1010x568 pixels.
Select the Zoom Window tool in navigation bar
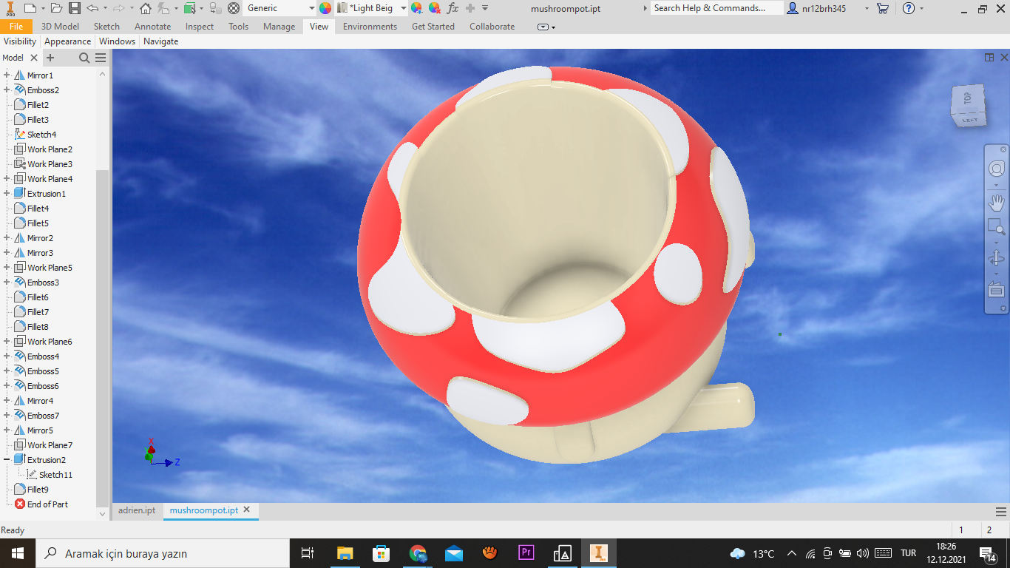[996, 228]
